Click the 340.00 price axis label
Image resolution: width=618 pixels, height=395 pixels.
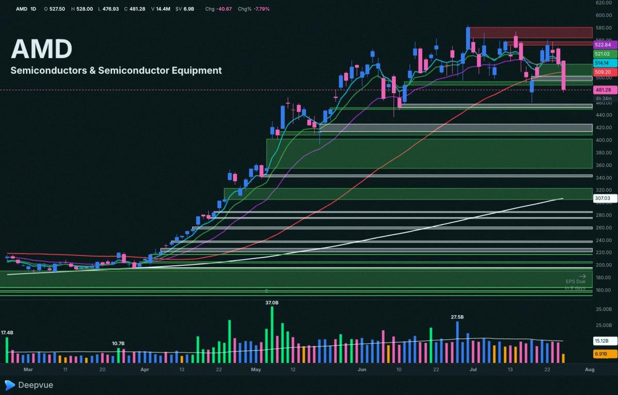pos(604,178)
